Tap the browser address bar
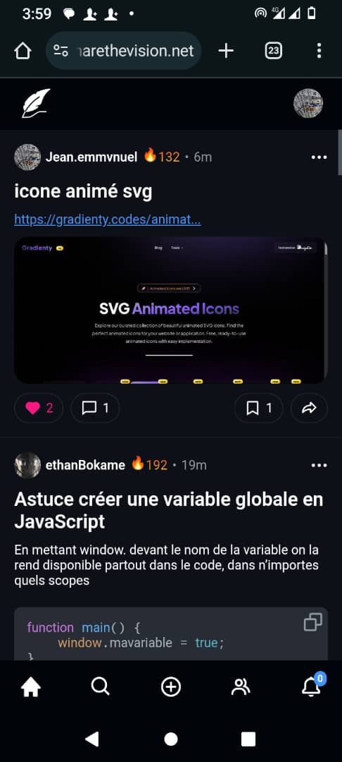Screen dimensions: 342x762 124,51
